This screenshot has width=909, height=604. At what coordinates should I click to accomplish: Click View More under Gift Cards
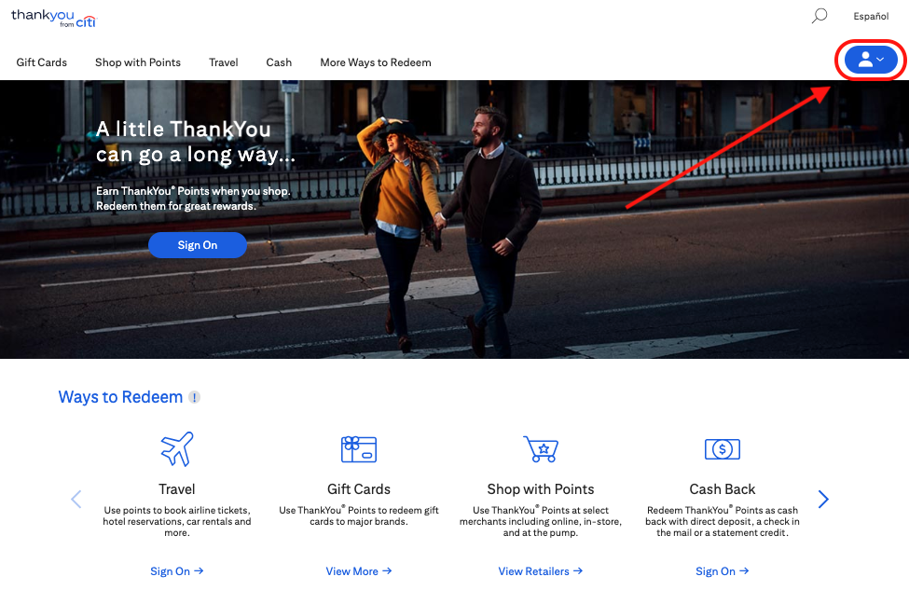tap(358, 570)
